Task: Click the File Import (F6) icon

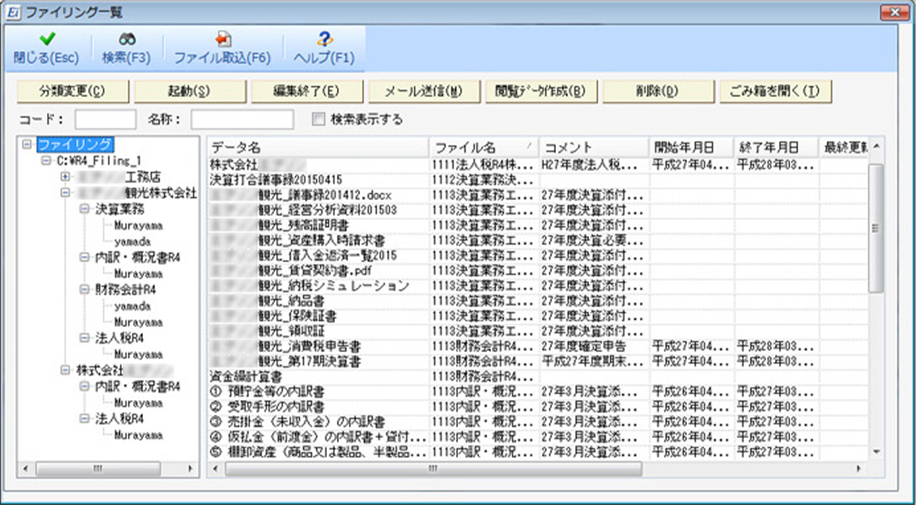Action: tap(223, 39)
